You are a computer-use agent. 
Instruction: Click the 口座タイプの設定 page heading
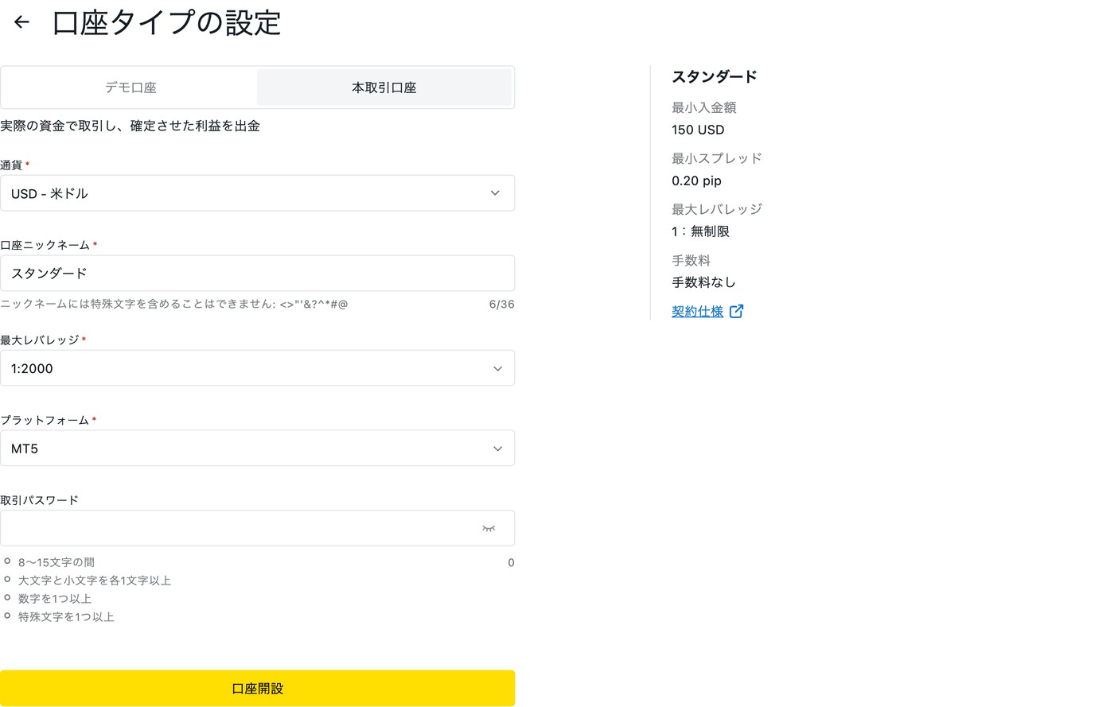pos(166,23)
